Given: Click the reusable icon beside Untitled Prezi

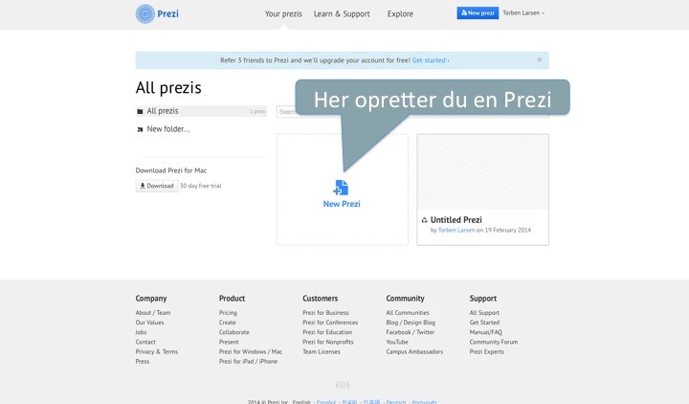Looking at the screenshot, I should (425, 220).
